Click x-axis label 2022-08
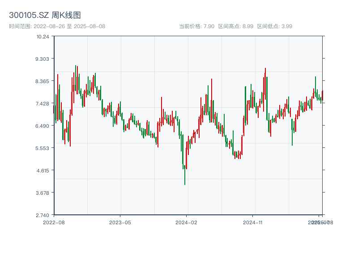This screenshot has width=358, height=268. coord(54,222)
